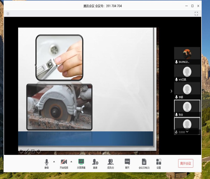Go to previous slide arrow
Screen dimensions: 210x179
click(x=21, y=152)
